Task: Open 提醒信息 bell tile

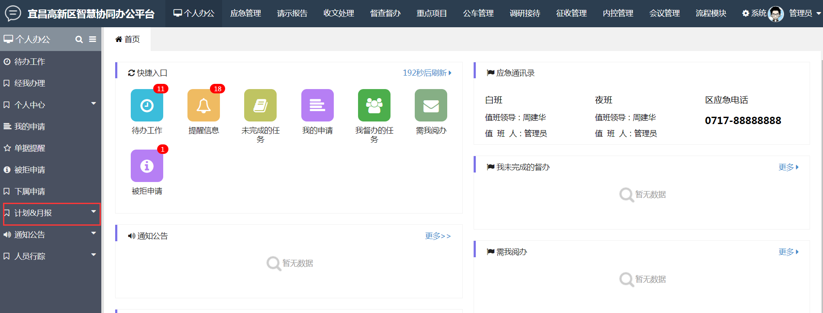Action: click(203, 105)
